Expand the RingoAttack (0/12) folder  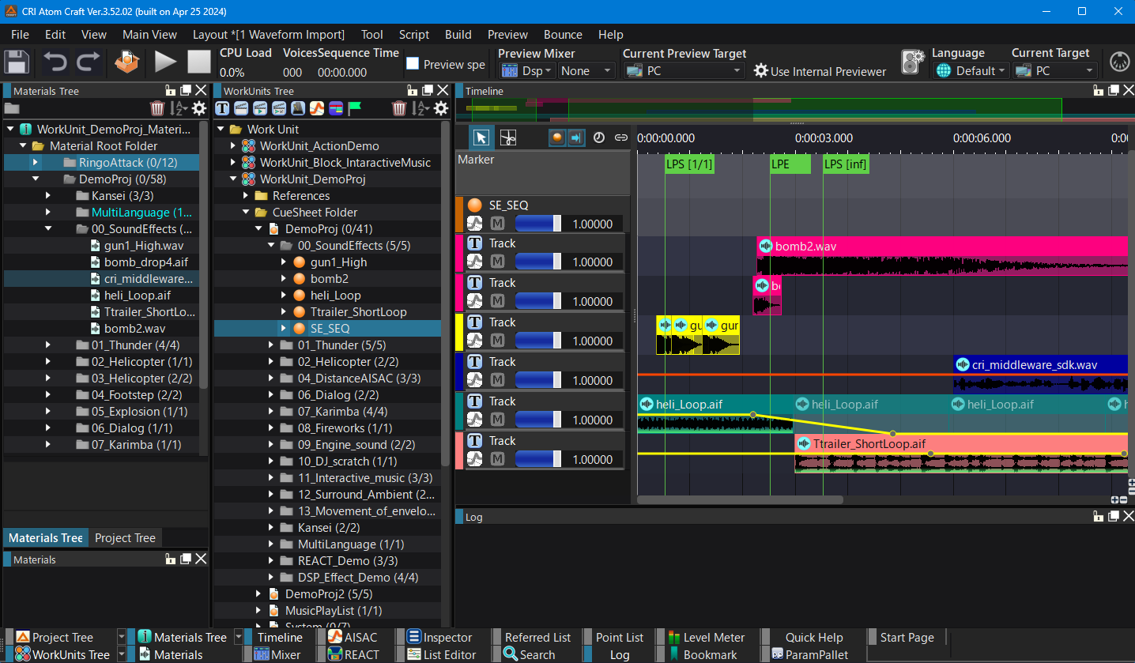point(35,163)
